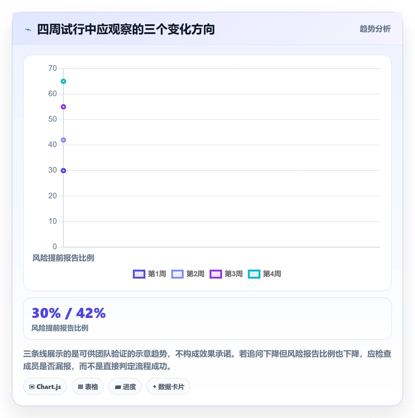The width and height of the screenshot is (415, 418).
Task: Click the 进度 tag chip
Action: [x=125, y=387]
